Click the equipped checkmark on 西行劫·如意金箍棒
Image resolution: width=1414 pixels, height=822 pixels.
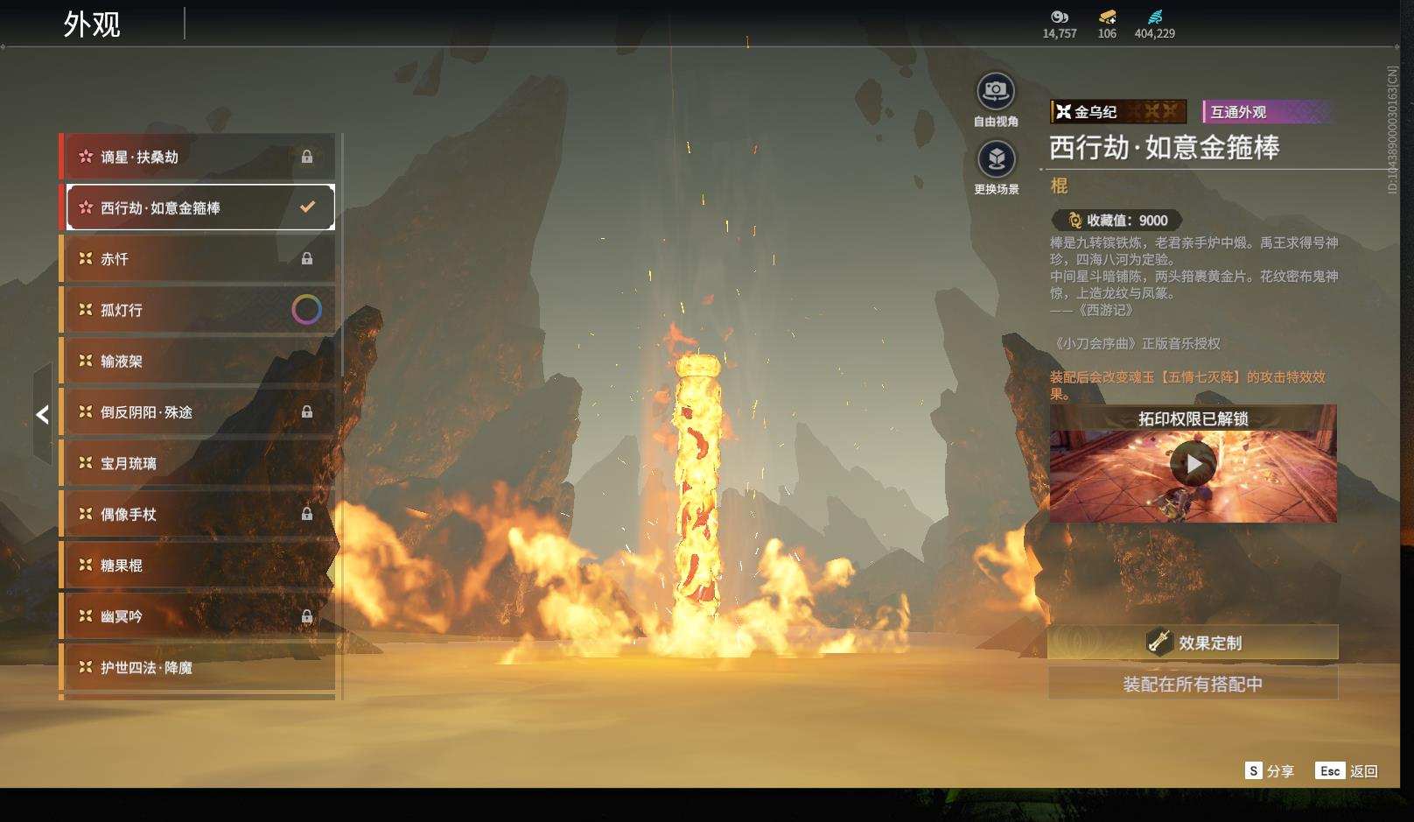pyautogui.click(x=307, y=207)
